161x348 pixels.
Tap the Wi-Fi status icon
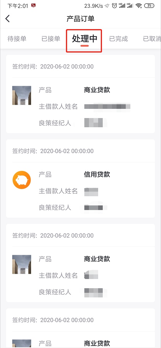tap(139, 6)
